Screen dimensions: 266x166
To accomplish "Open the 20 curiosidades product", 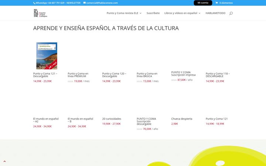I will click(112, 119).
